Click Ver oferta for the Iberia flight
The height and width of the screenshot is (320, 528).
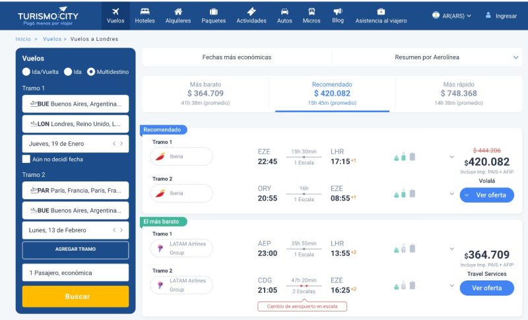point(486,195)
